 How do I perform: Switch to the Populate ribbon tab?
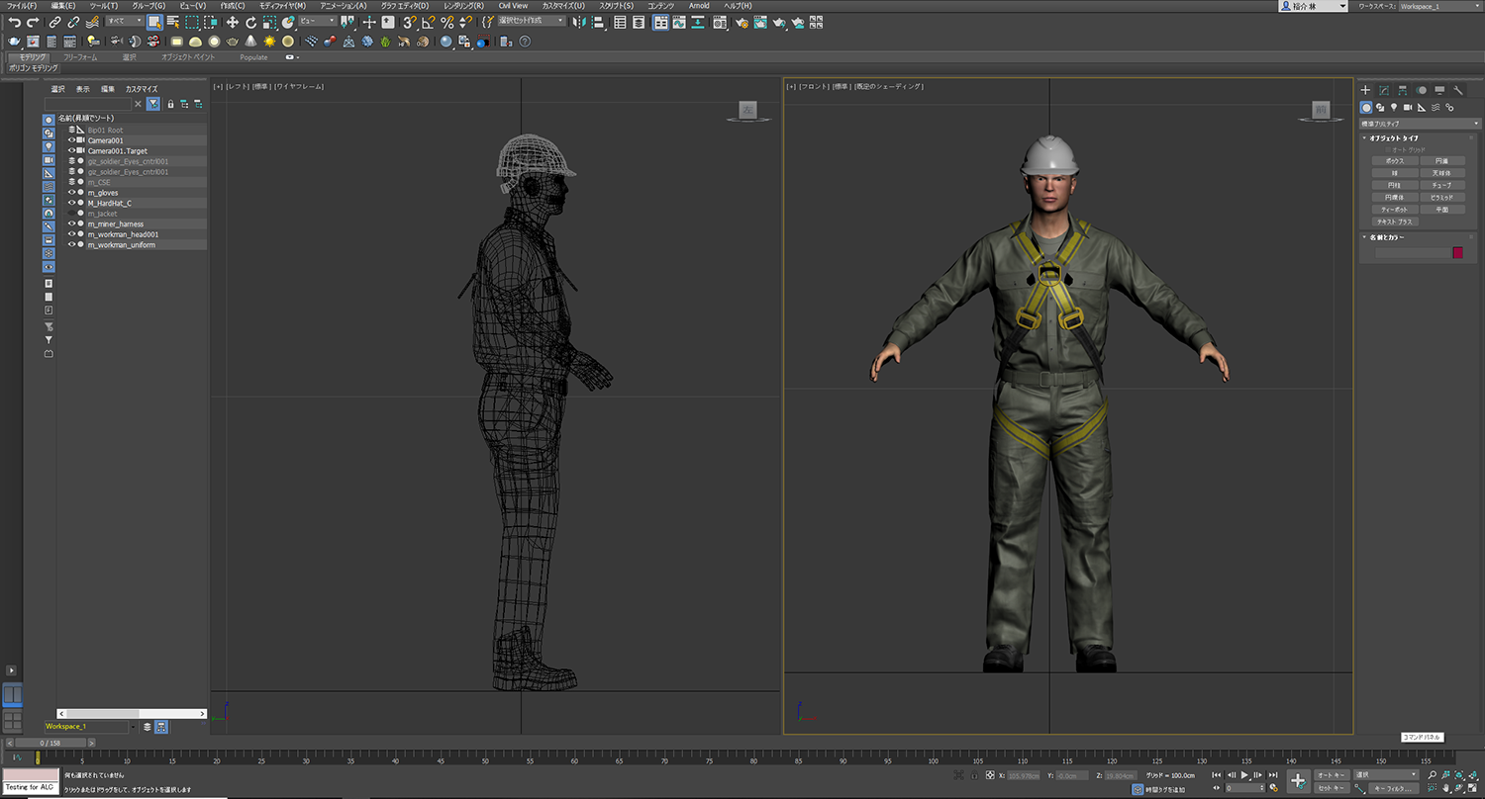coord(253,57)
